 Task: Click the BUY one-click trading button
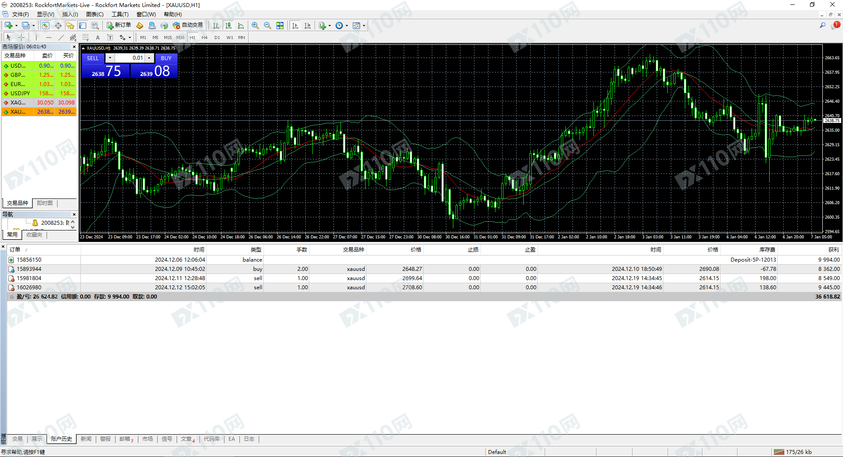click(166, 58)
